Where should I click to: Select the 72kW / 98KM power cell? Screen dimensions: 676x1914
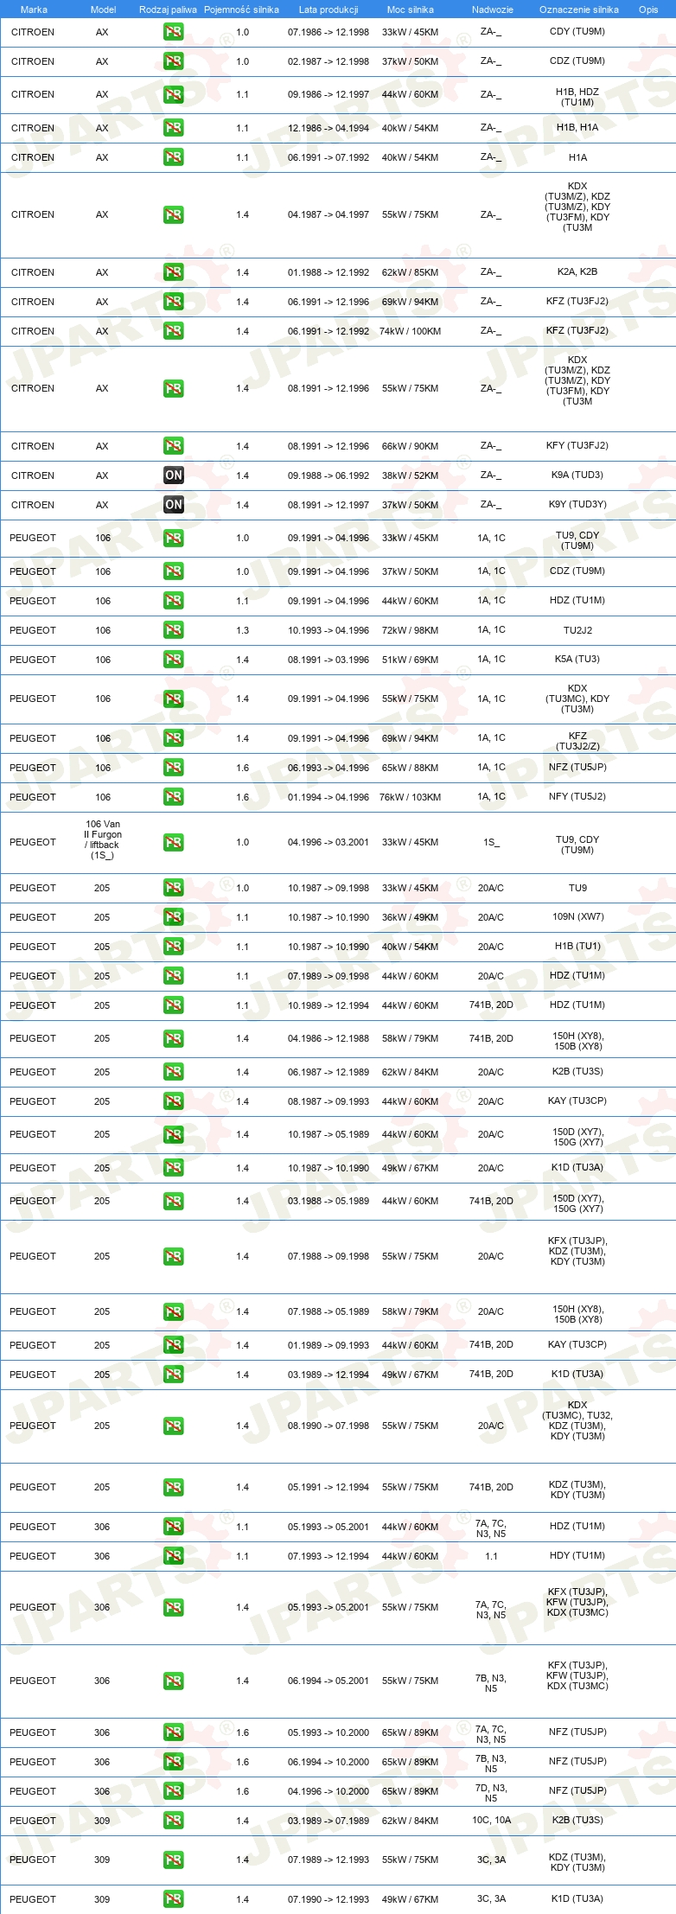point(411,630)
